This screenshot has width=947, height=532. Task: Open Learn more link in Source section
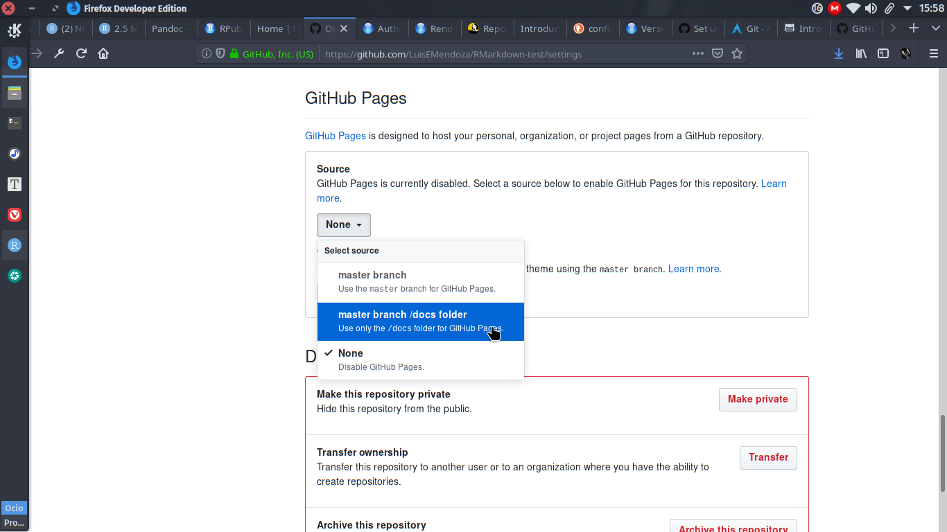(774, 184)
